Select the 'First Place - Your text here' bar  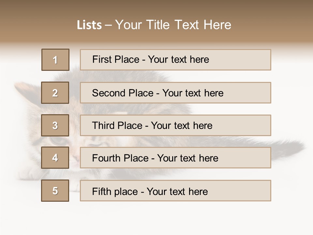pyautogui.click(x=175, y=60)
